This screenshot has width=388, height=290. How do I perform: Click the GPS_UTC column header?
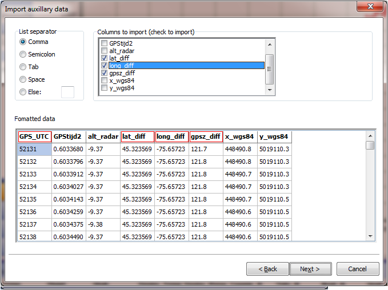[34, 137]
